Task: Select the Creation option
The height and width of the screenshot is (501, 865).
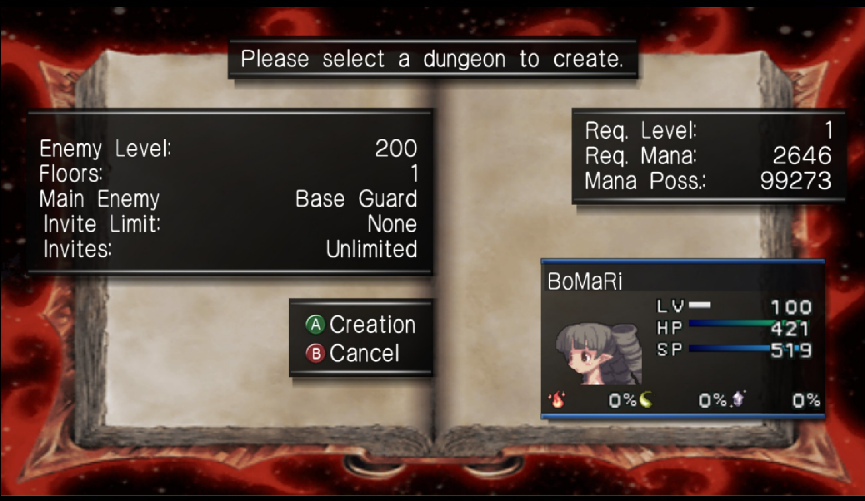Action: (373, 325)
